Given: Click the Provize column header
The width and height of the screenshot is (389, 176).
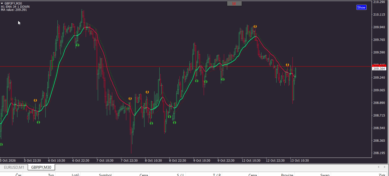Looking at the screenshot, I should tap(287, 175).
